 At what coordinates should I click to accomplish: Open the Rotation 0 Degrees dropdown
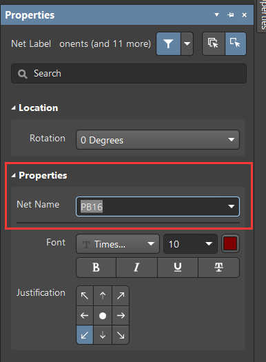[x=158, y=140]
